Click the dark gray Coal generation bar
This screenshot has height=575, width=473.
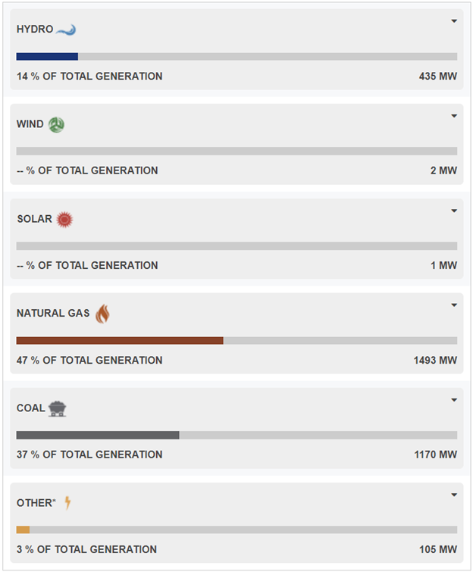(x=98, y=436)
